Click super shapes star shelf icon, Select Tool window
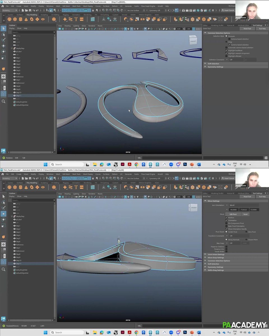 (65, 19)
